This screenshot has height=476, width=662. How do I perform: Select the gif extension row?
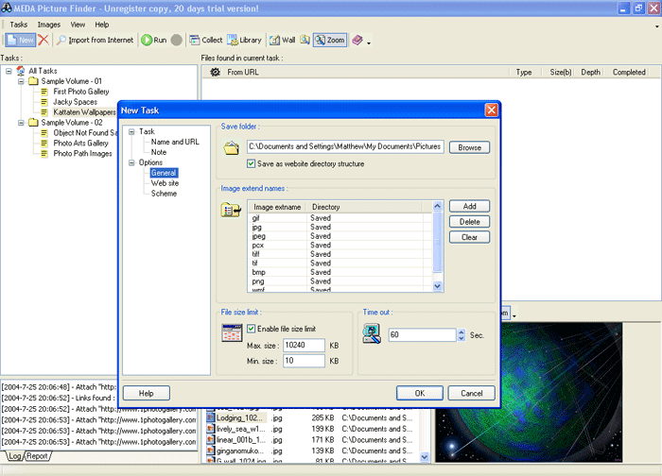coord(340,218)
